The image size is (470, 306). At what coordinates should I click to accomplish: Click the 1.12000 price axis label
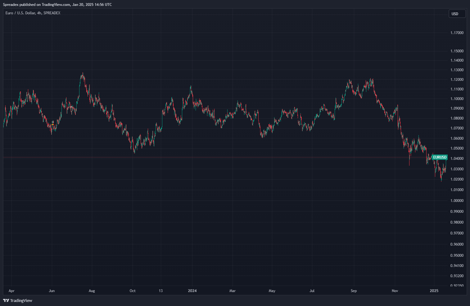click(x=457, y=80)
